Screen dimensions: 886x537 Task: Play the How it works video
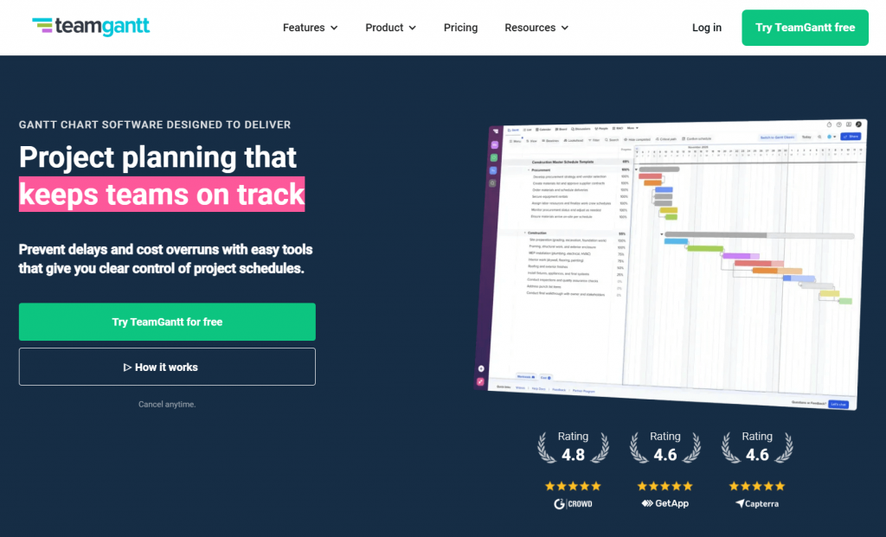167,367
